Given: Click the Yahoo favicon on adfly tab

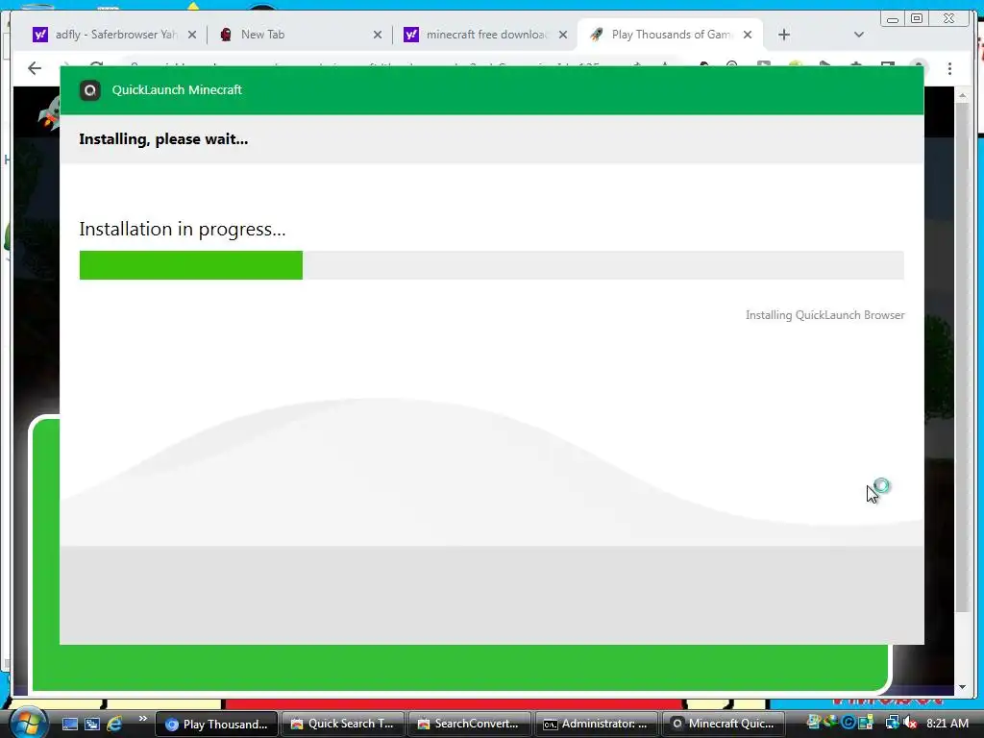Looking at the screenshot, I should point(40,35).
